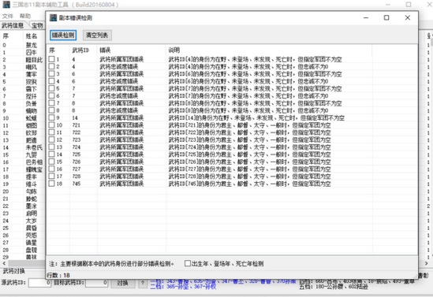Click the ID 14 cell in error row 9
The width and height of the screenshot is (433, 297).
pos(75,117)
